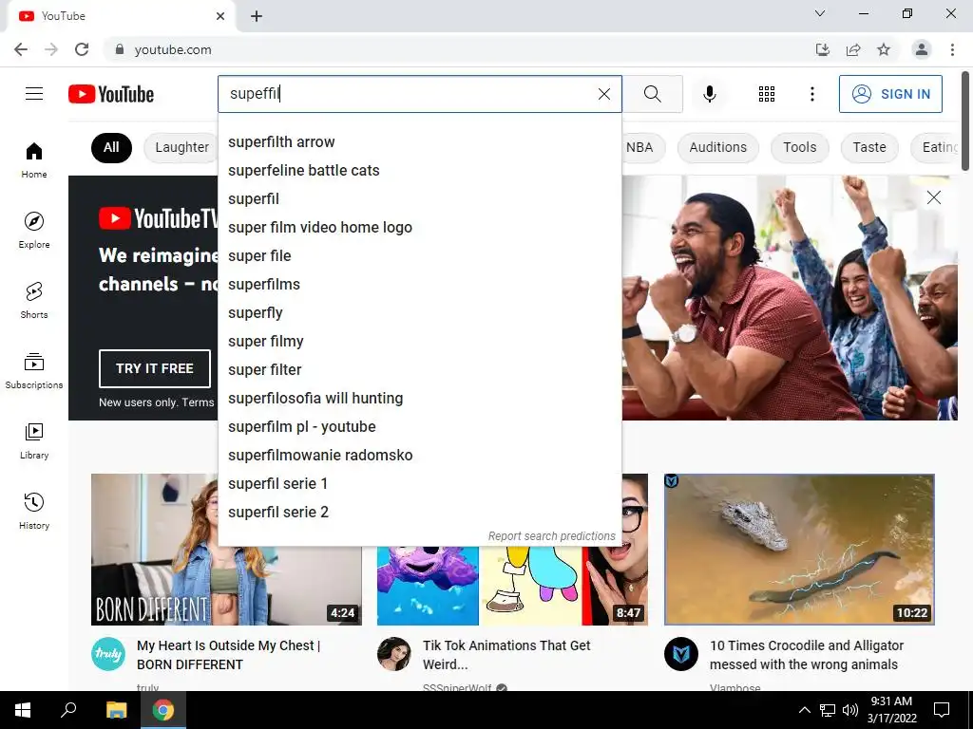The height and width of the screenshot is (729, 973).
Task: Choose suggestion "superfil serie 2"
Action: 419,513
